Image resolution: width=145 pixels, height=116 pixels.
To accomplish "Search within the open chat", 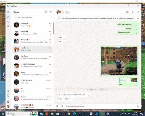I will point(138,12).
